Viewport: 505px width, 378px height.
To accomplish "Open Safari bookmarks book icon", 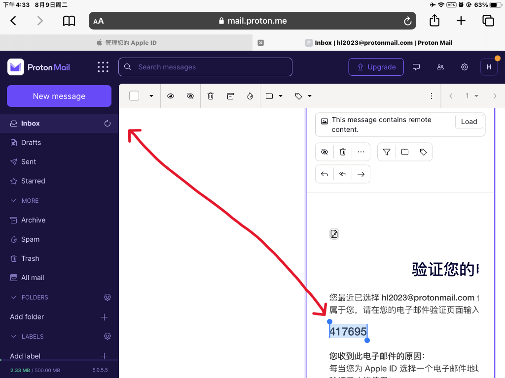I will tap(69, 21).
